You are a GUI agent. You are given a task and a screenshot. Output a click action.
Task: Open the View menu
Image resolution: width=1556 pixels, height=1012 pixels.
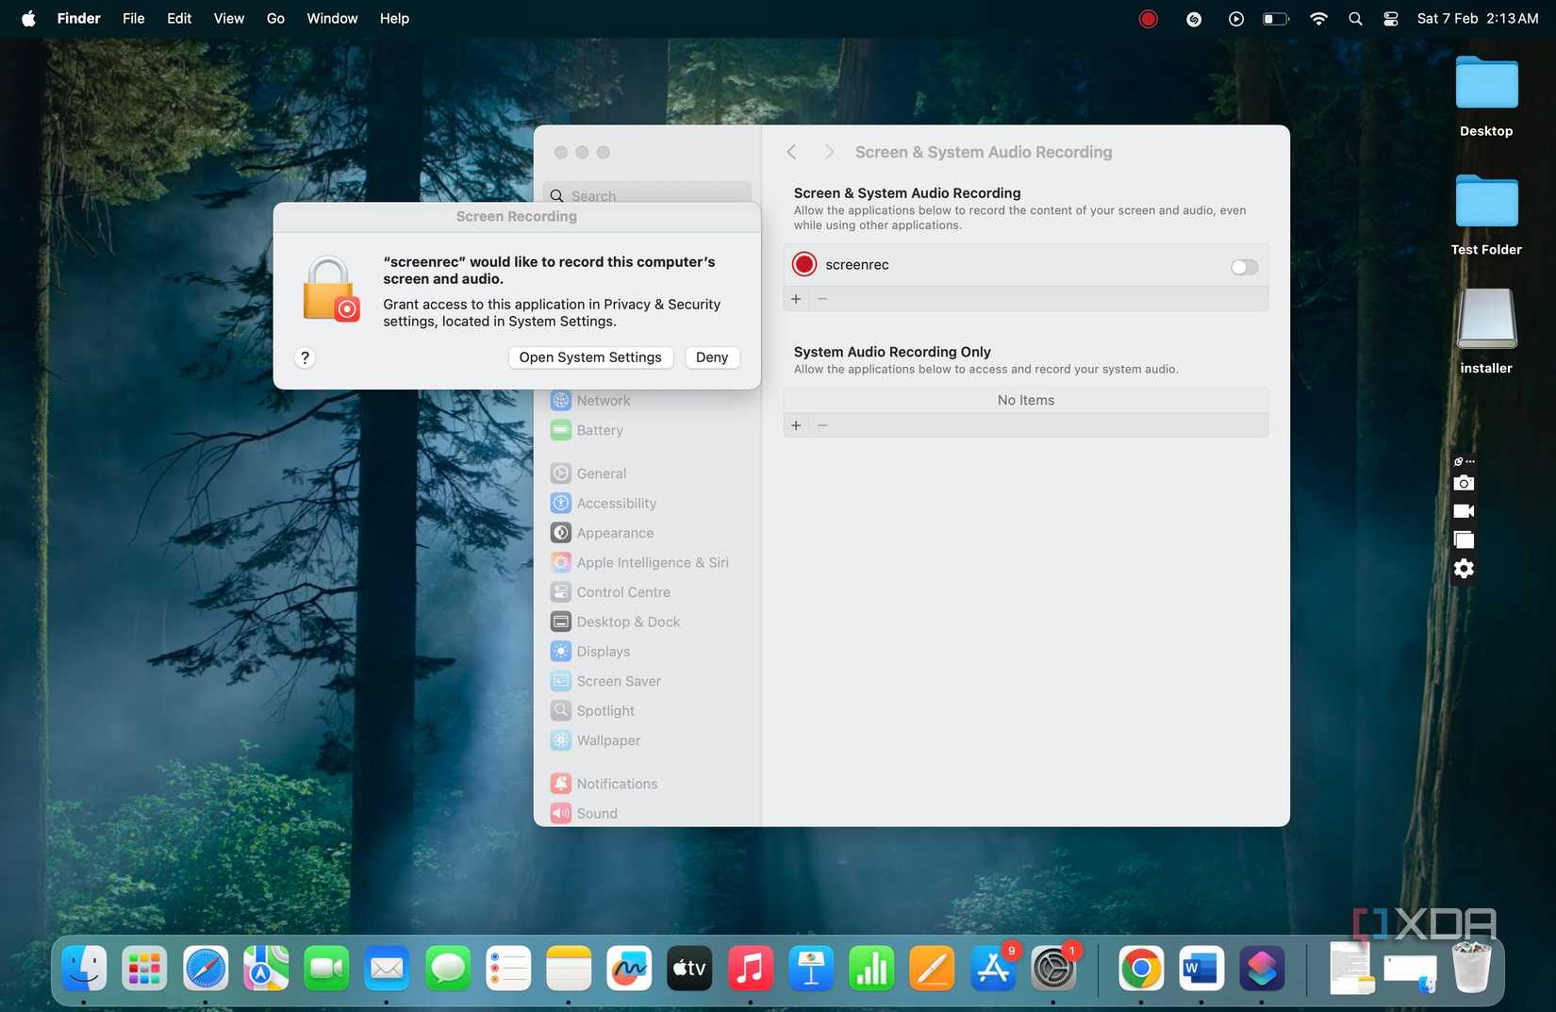229,19
